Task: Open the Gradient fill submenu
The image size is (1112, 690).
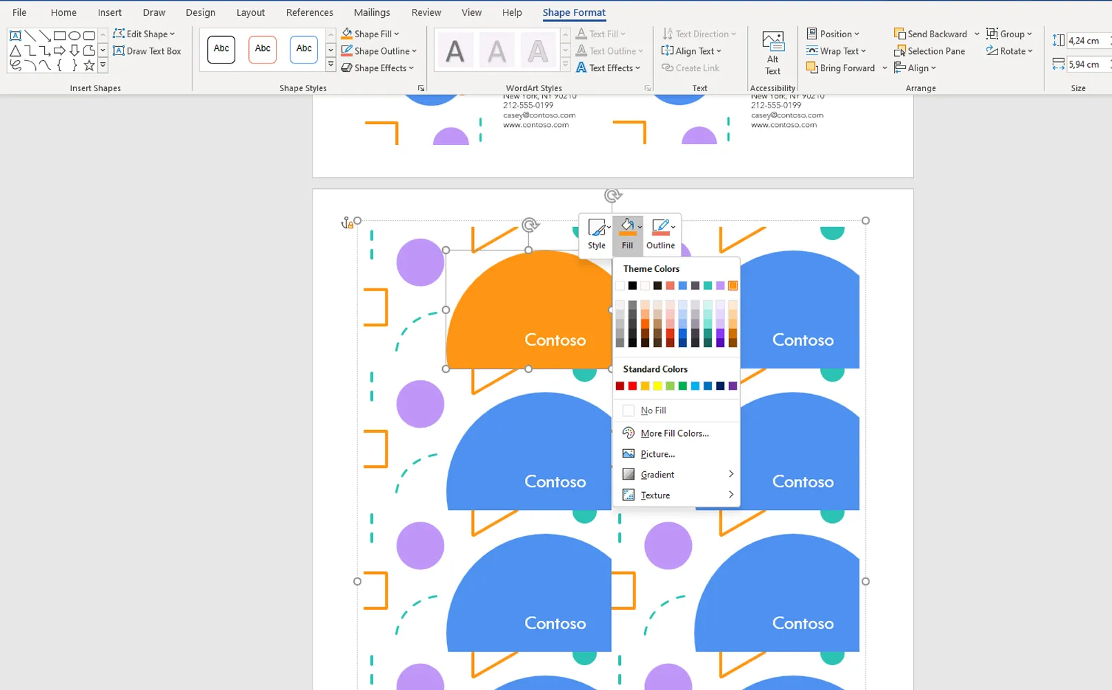Action: 676,475
